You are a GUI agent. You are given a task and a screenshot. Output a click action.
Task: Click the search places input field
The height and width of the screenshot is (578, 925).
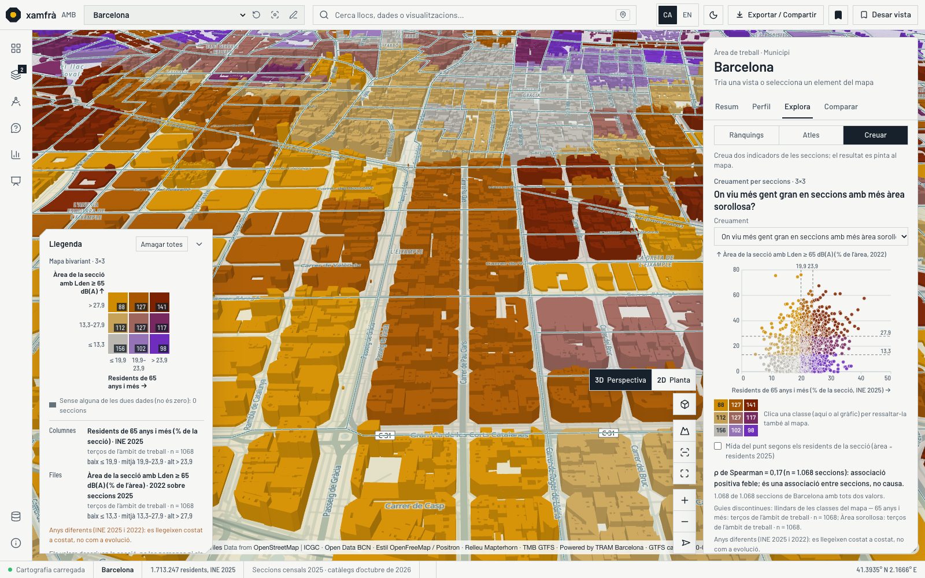(474, 15)
